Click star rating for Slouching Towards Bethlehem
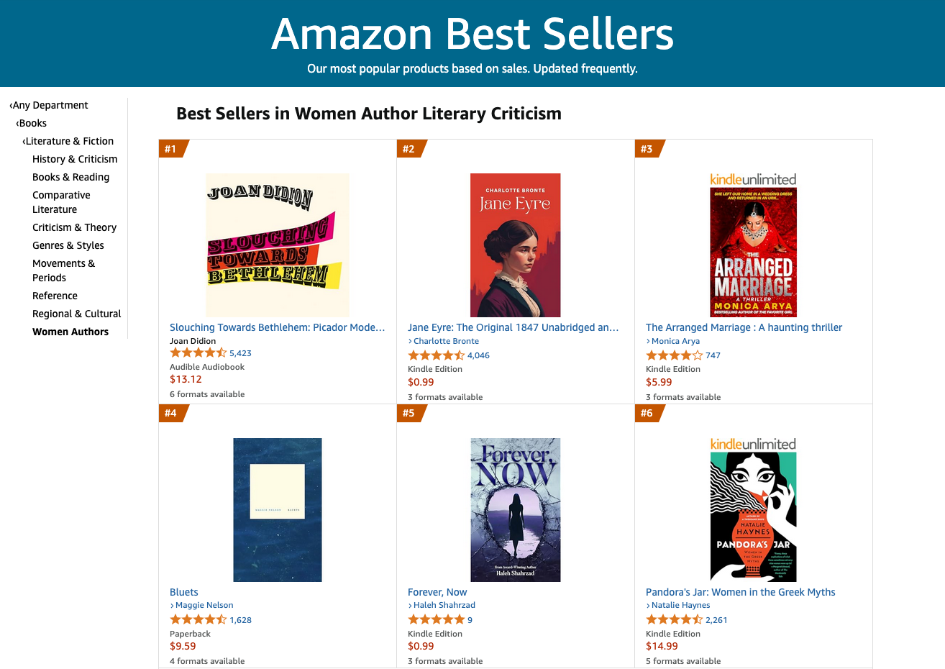Screen dimensions: 945x669 (x=198, y=353)
